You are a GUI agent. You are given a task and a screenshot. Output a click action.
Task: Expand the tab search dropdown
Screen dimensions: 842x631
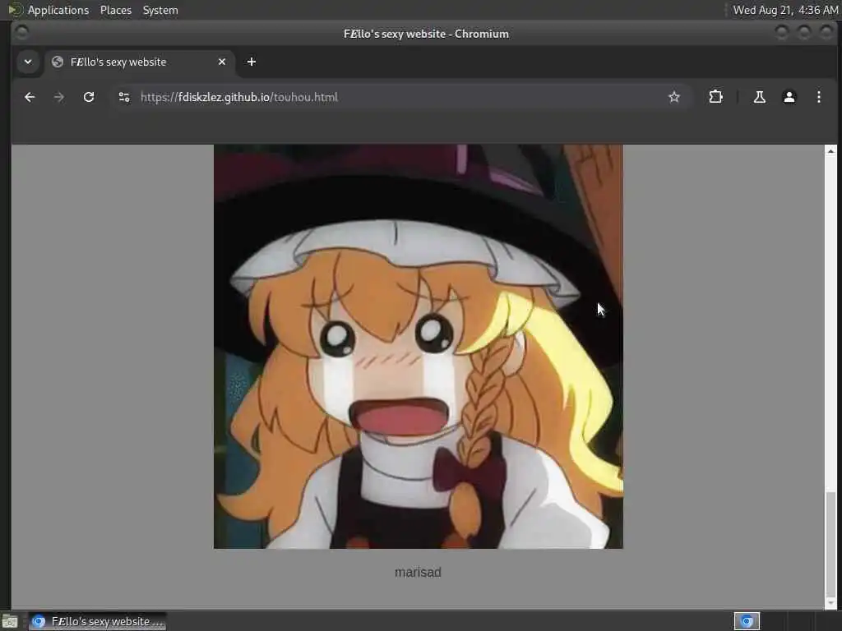(x=28, y=62)
